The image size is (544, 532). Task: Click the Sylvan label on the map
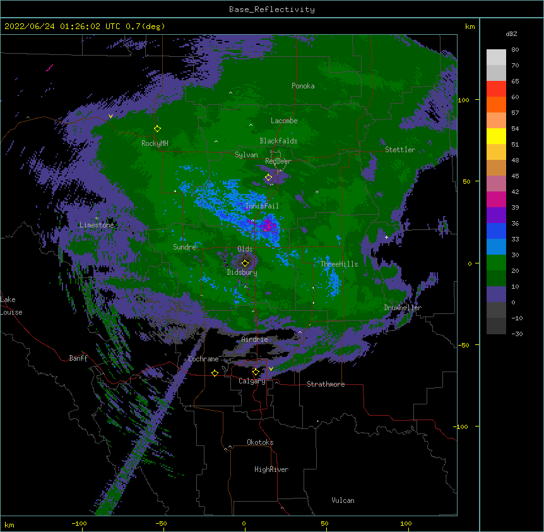tap(246, 155)
